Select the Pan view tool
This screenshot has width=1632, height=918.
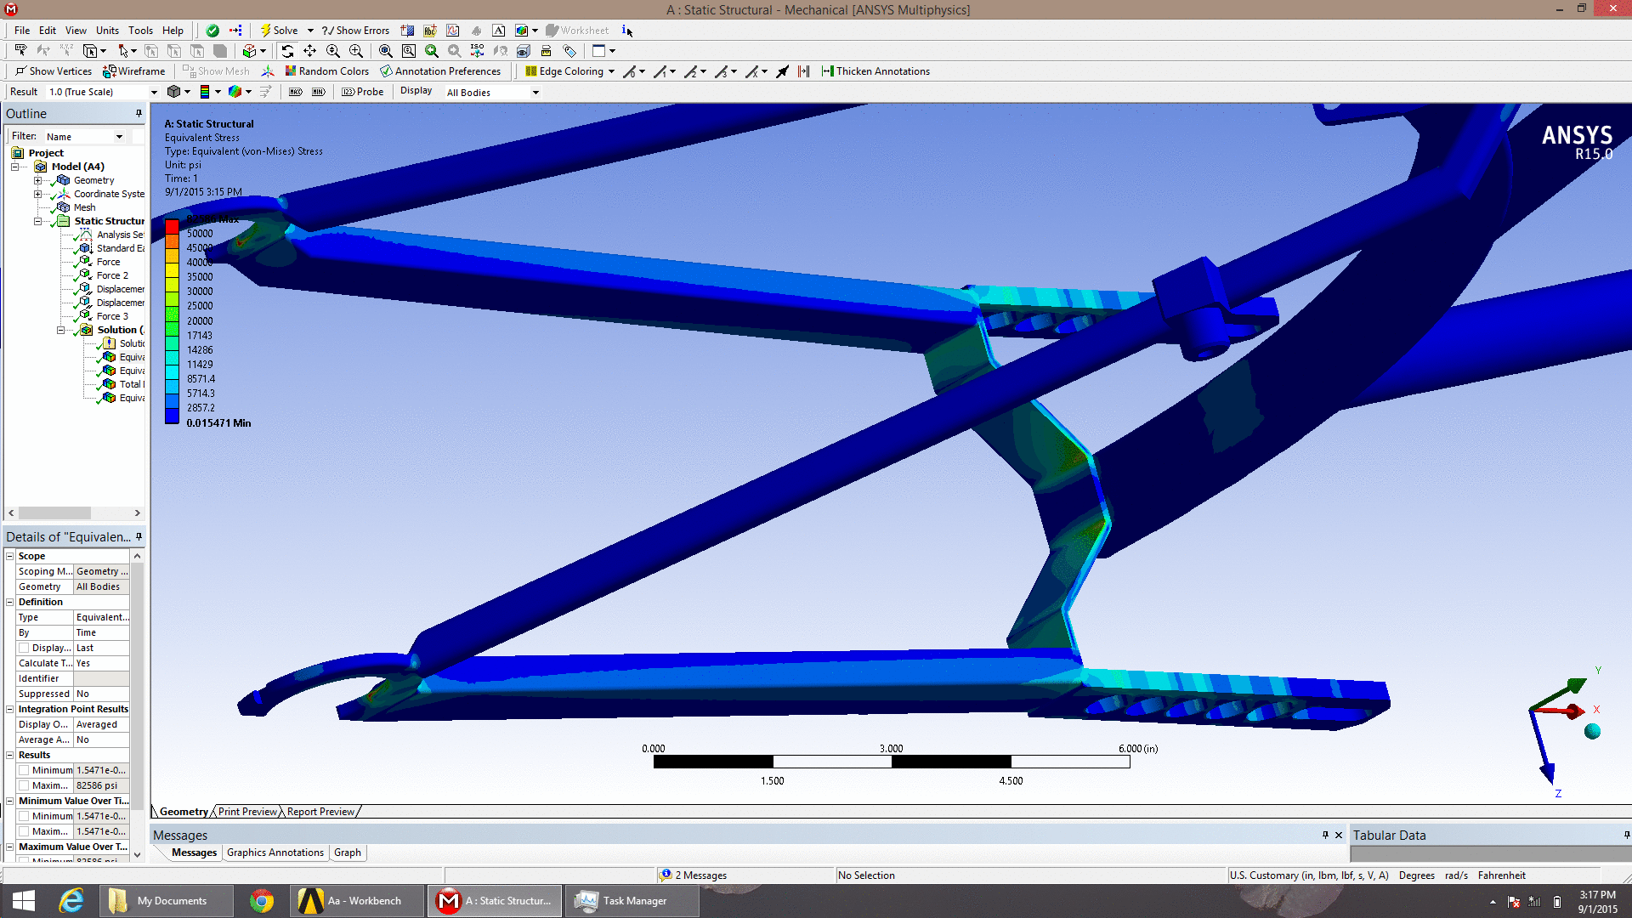(310, 51)
